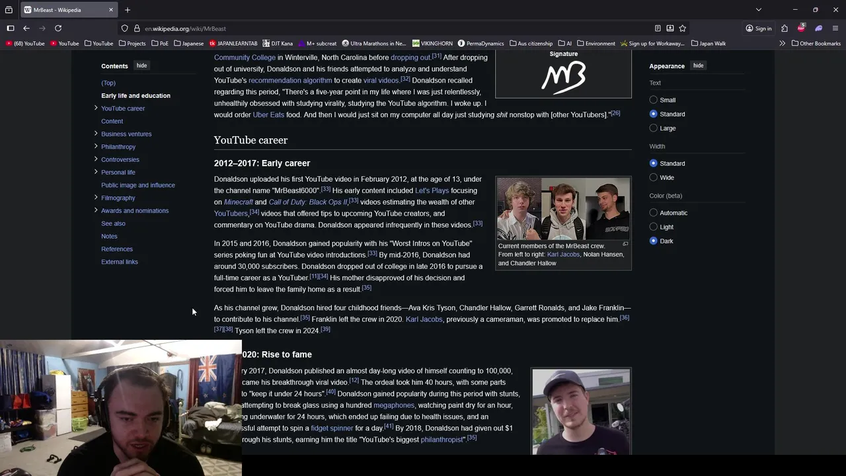Expand the Personal life contents section
The image size is (846, 476).
(x=96, y=172)
